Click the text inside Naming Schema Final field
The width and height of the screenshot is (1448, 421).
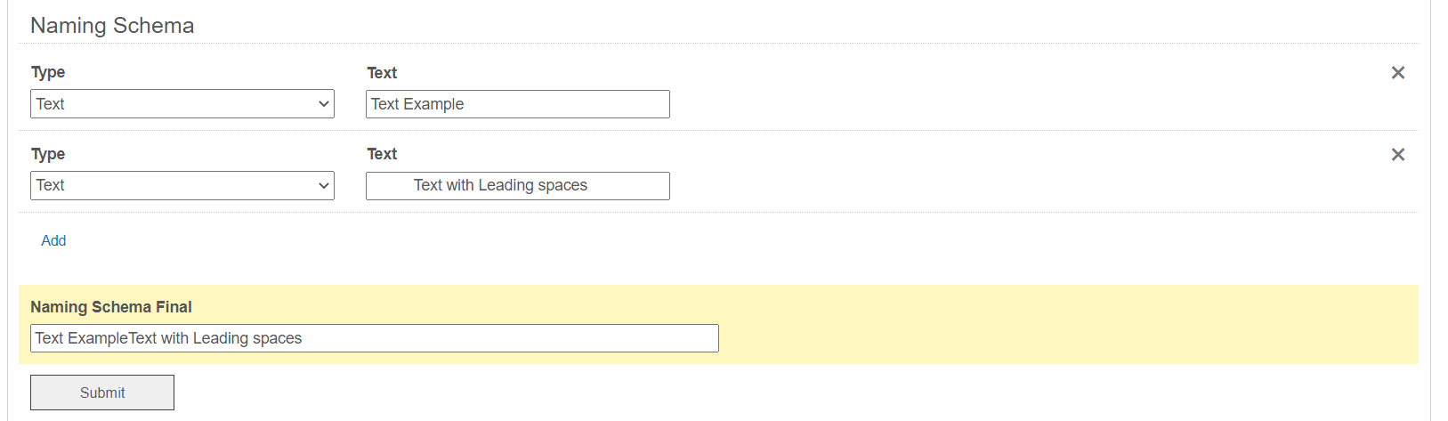(168, 338)
